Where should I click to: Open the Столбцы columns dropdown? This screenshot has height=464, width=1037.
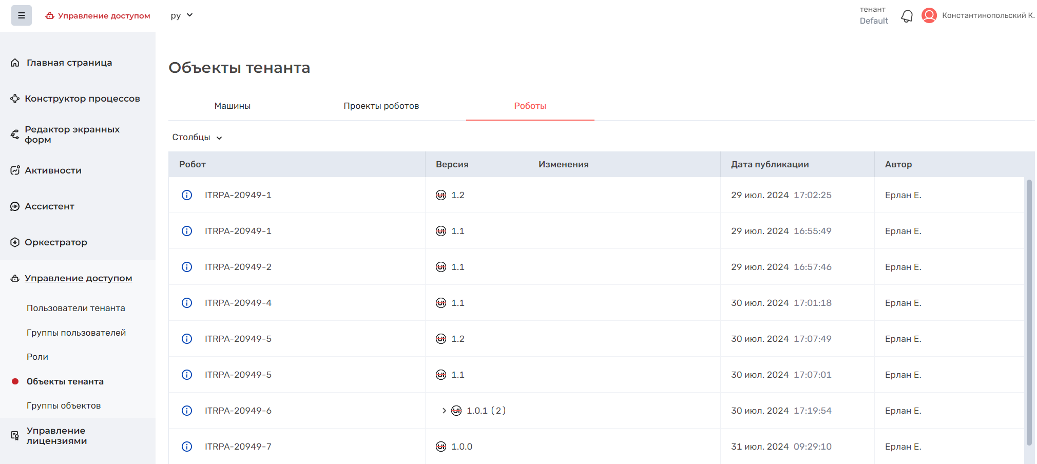pyautogui.click(x=197, y=138)
